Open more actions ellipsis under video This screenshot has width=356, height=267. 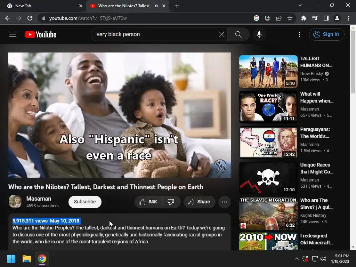tap(225, 202)
